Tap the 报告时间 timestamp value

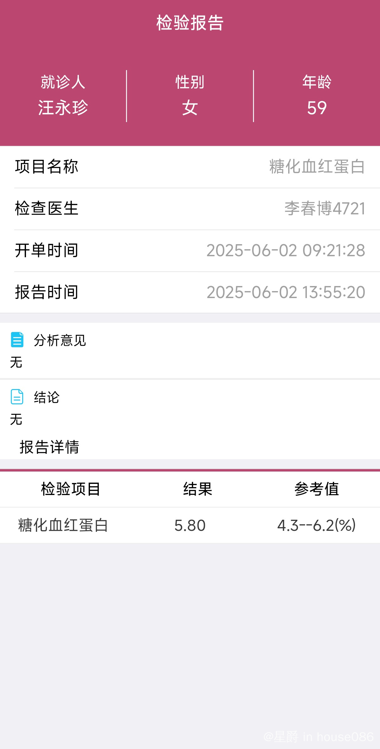286,292
